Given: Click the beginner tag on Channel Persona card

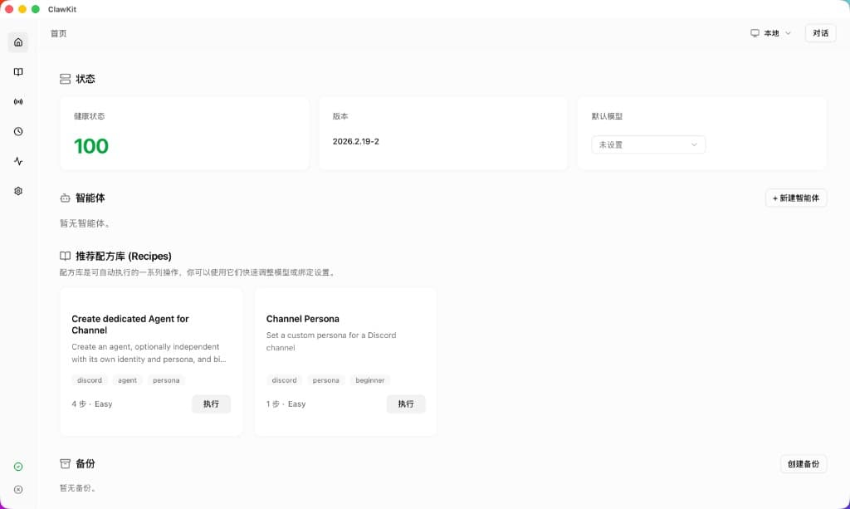Looking at the screenshot, I should pyautogui.click(x=369, y=379).
